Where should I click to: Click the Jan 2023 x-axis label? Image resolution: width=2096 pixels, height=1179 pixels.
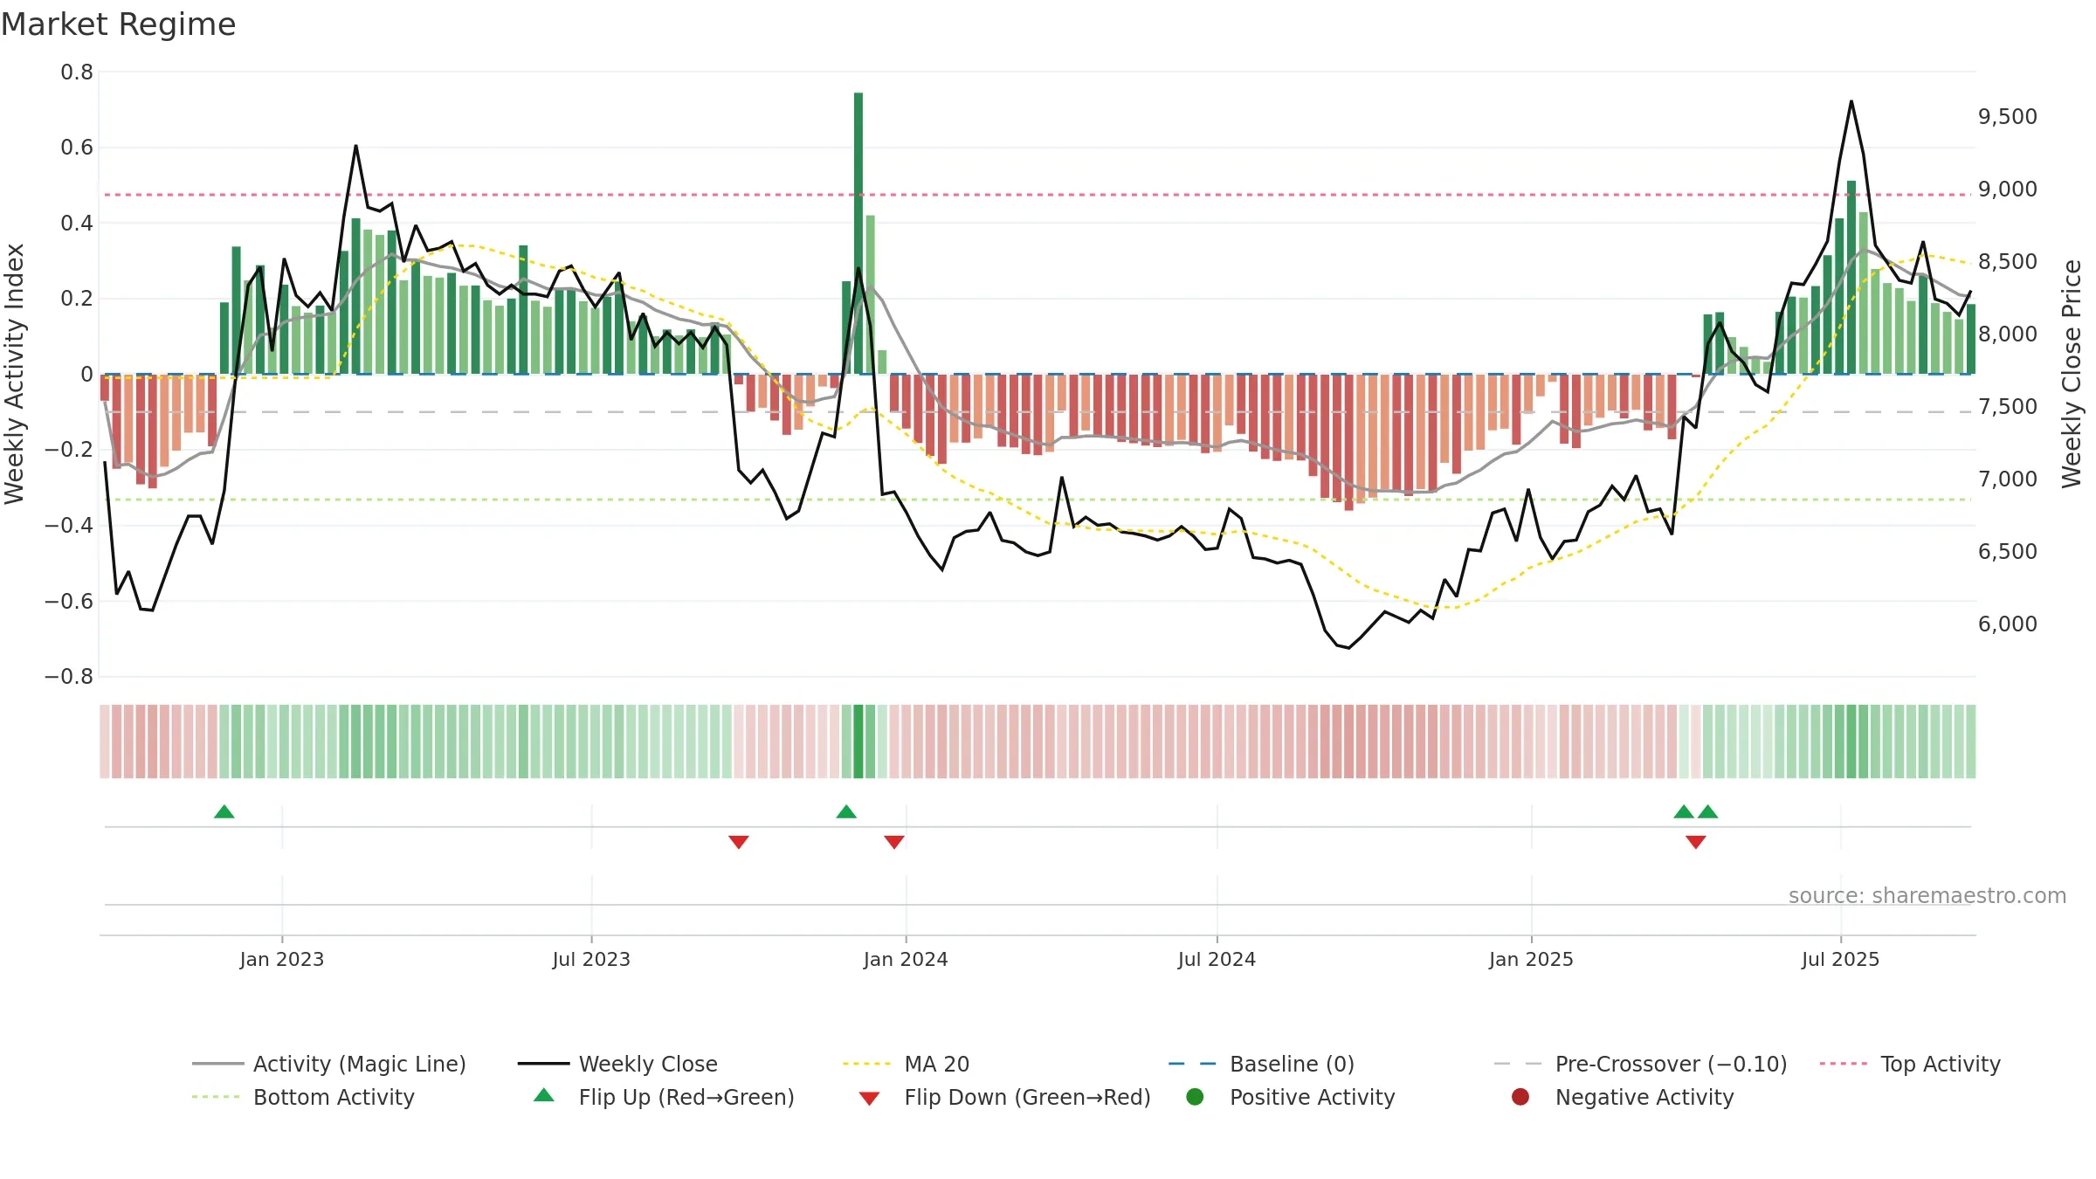282,959
